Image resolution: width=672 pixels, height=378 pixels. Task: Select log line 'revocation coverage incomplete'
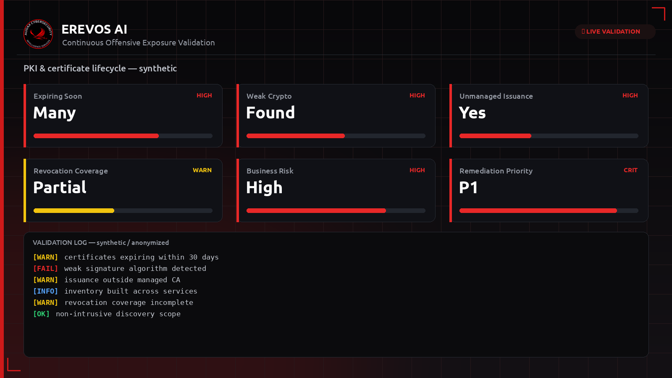point(129,302)
